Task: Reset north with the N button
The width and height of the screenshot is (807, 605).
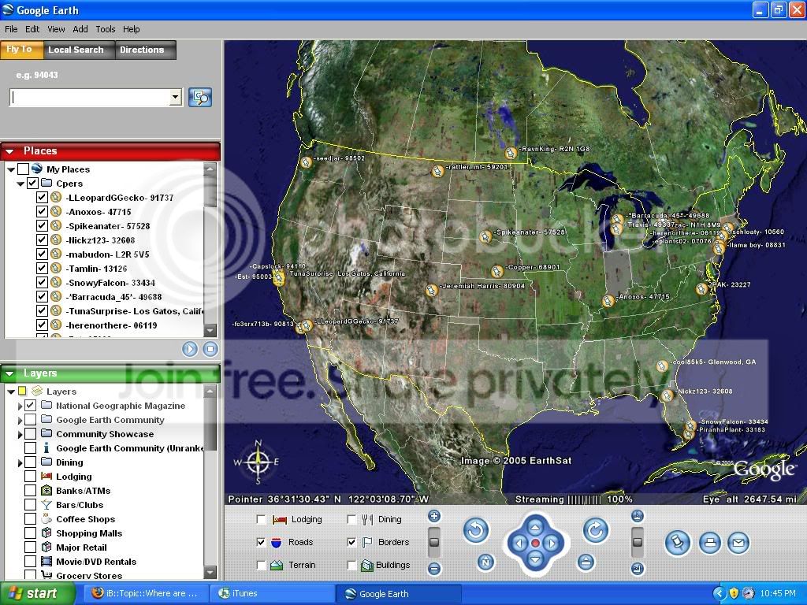Action: click(x=485, y=562)
